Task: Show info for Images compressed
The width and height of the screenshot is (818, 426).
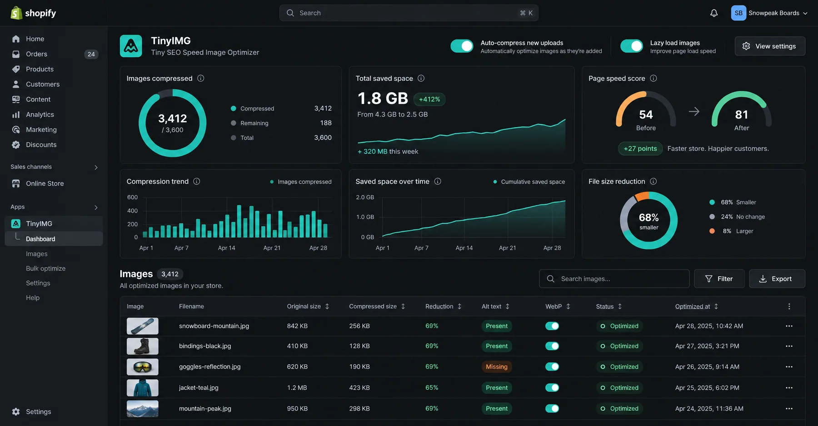Action: (x=200, y=78)
